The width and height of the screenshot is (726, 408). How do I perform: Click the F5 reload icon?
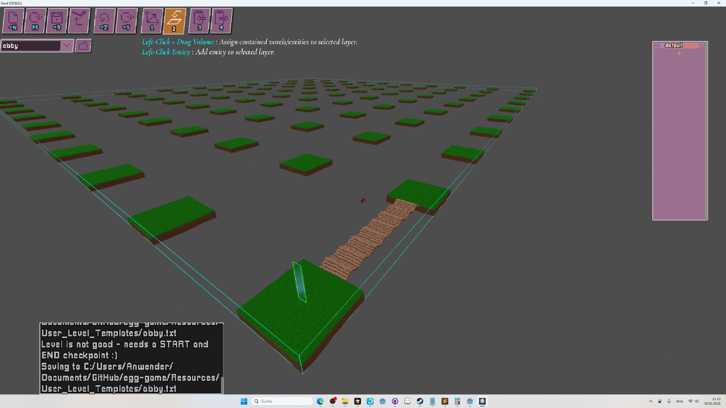click(x=35, y=21)
